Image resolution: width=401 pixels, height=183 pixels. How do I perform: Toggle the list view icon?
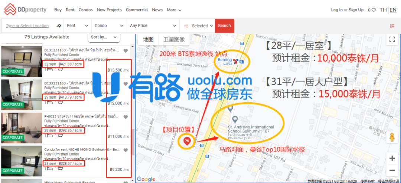(x=392, y=26)
